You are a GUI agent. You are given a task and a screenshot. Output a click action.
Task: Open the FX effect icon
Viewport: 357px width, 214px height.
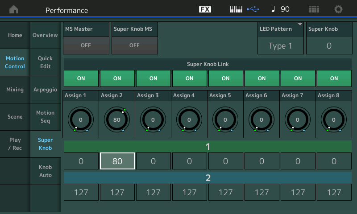[205, 9]
